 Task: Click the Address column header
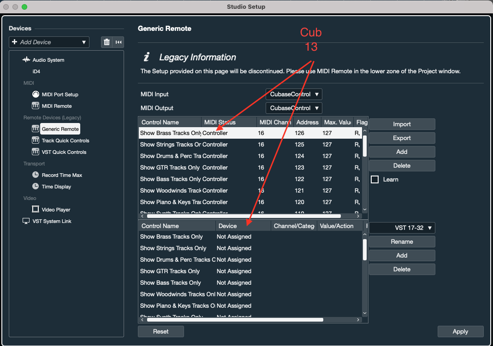coord(307,123)
